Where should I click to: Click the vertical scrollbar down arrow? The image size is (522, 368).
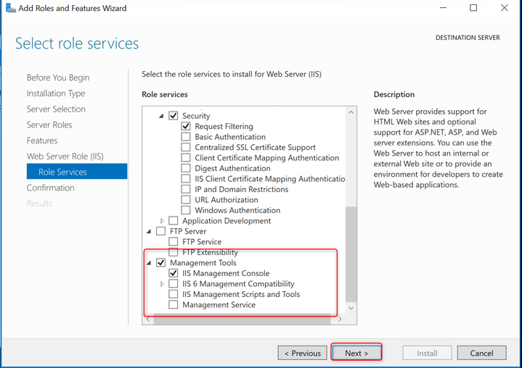click(x=351, y=308)
